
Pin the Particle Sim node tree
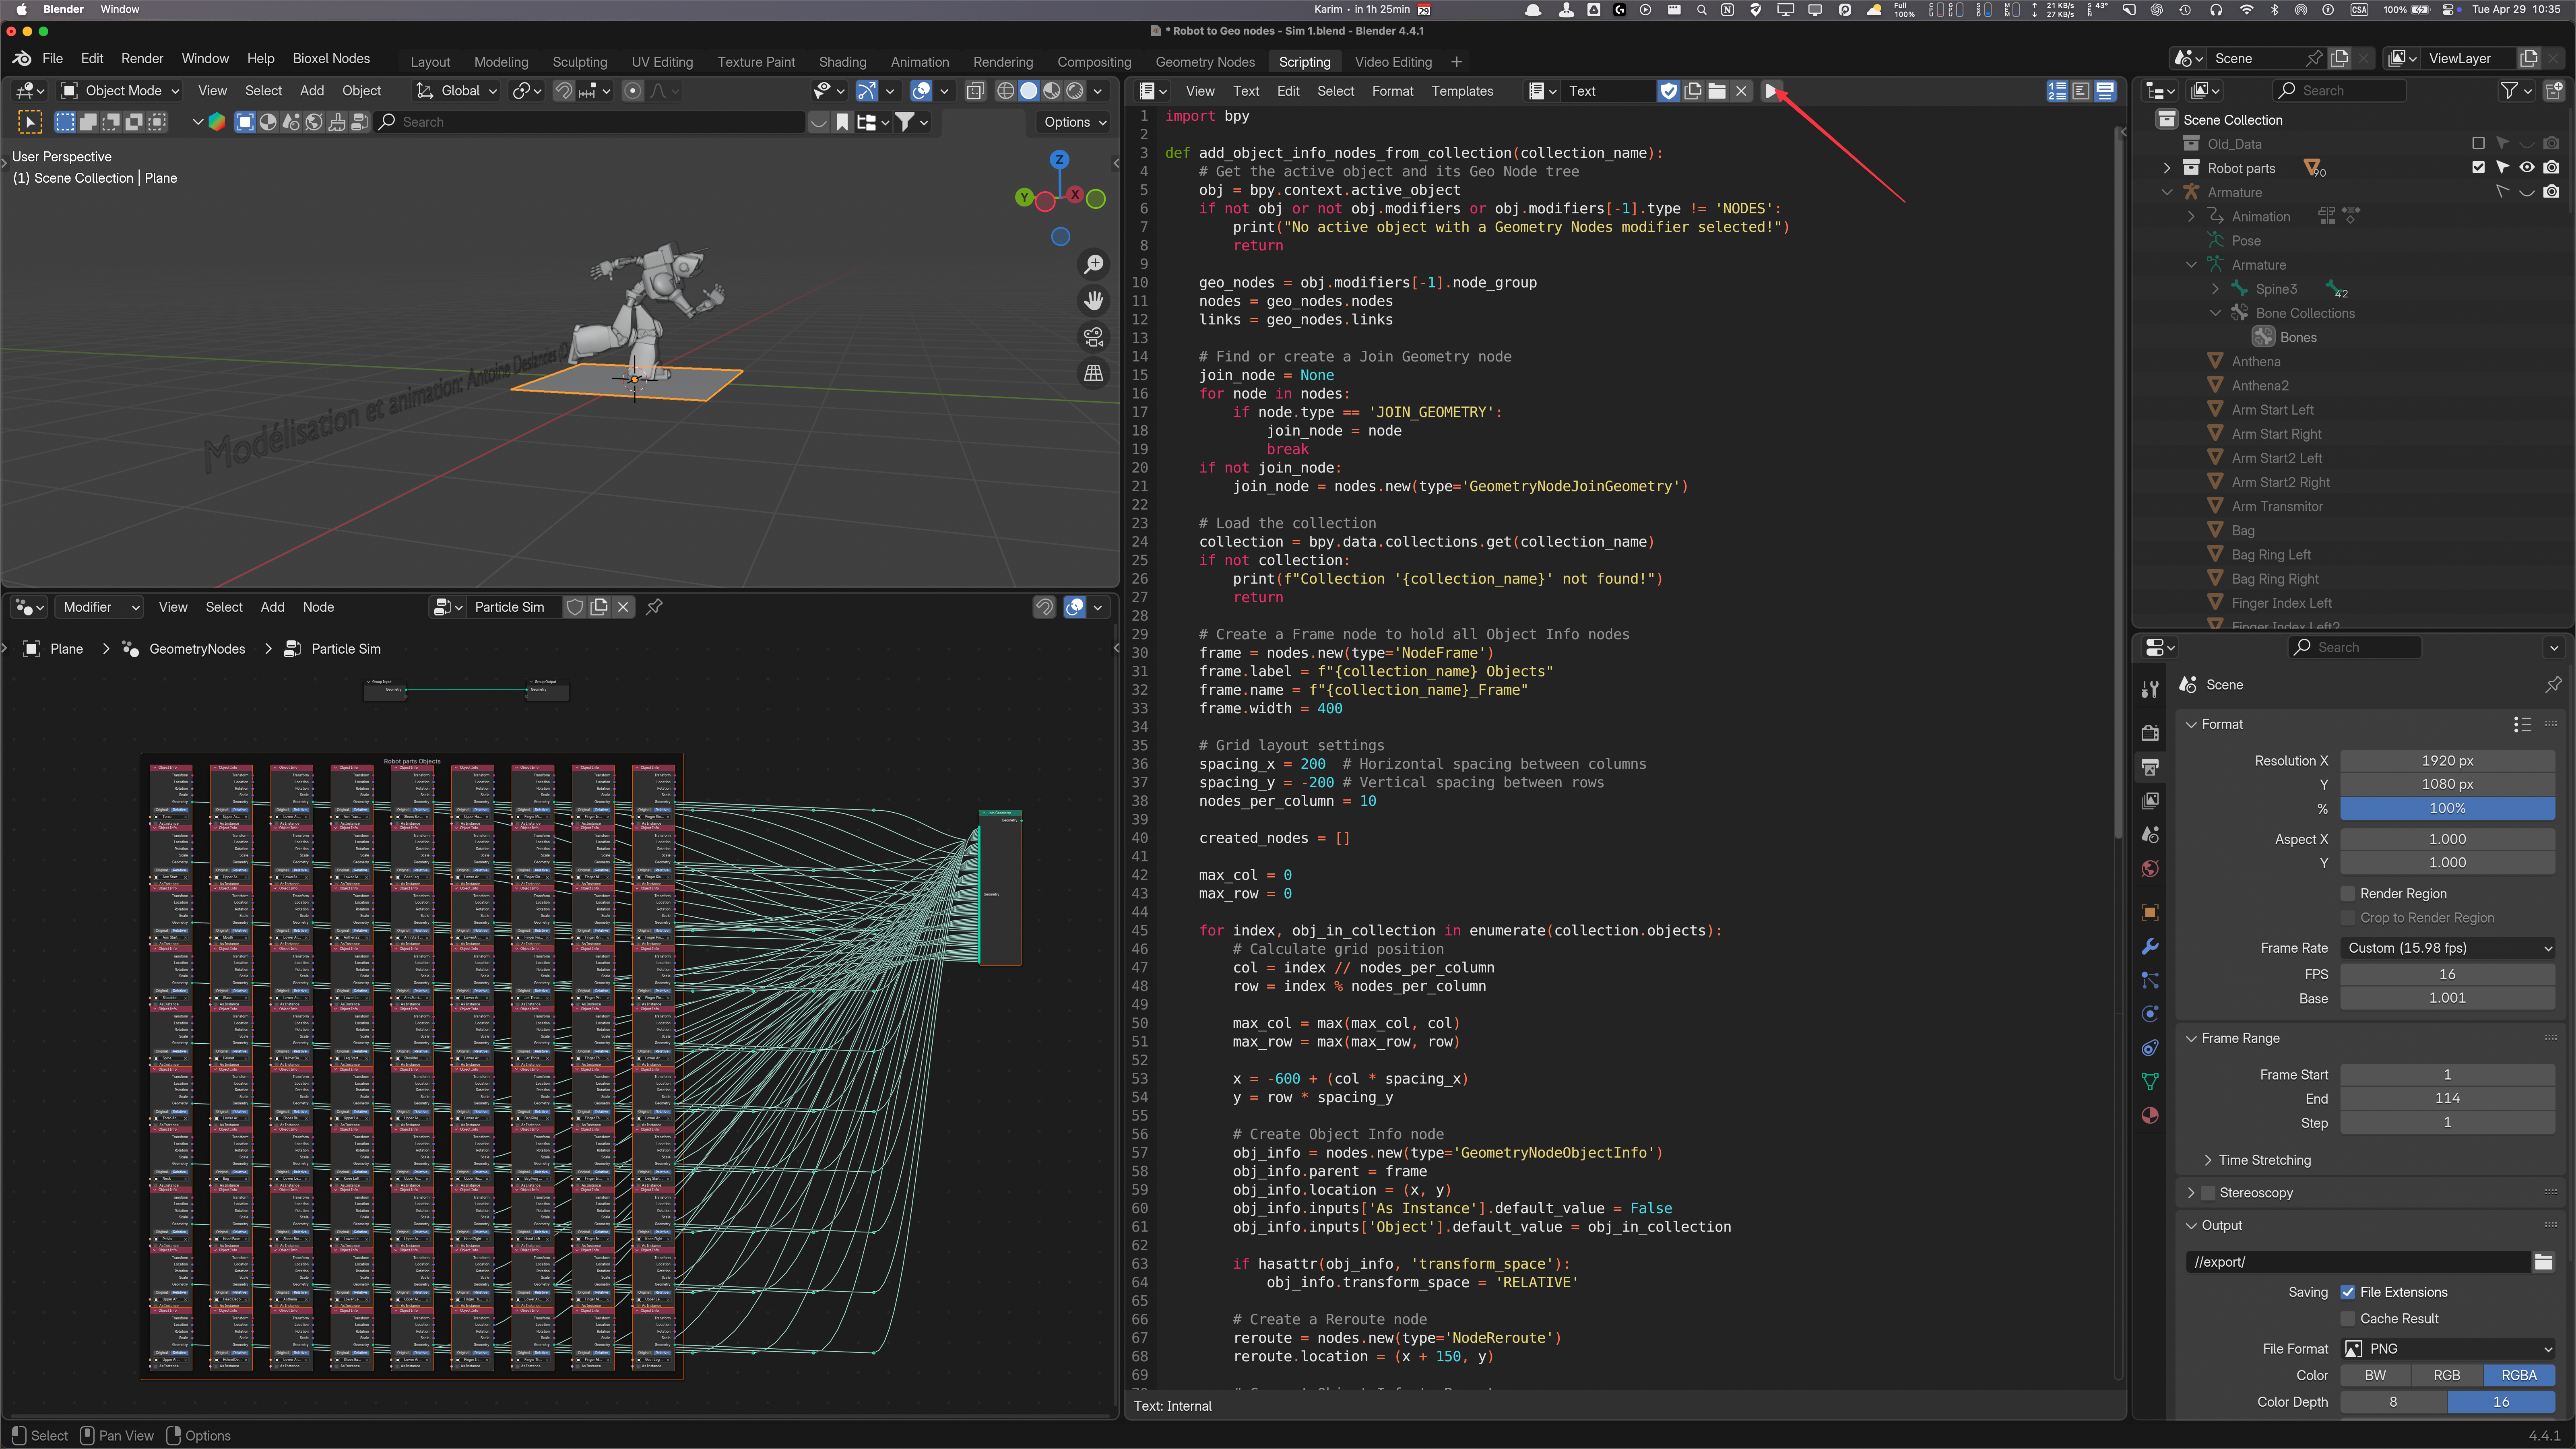coord(654,607)
